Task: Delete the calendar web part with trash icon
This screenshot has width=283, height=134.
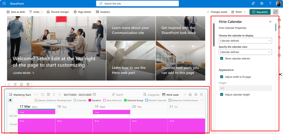Action: (28, 84)
